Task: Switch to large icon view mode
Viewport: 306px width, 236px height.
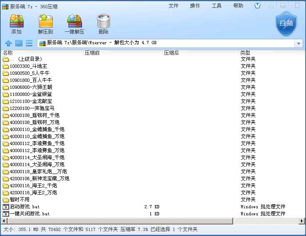Action: [19, 43]
